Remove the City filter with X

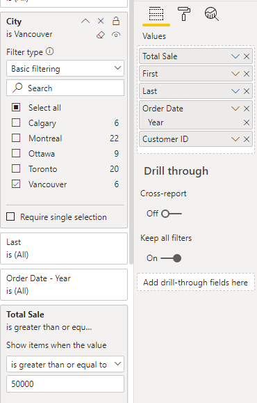tap(101, 21)
